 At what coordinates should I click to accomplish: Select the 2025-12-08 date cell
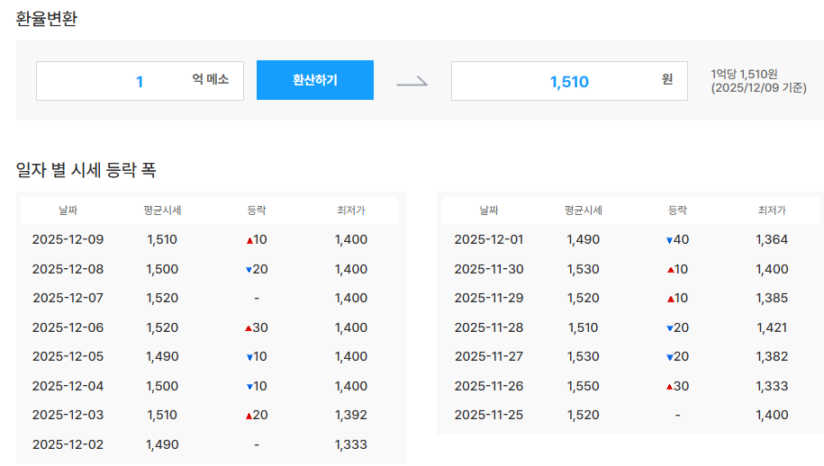[x=68, y=269]
